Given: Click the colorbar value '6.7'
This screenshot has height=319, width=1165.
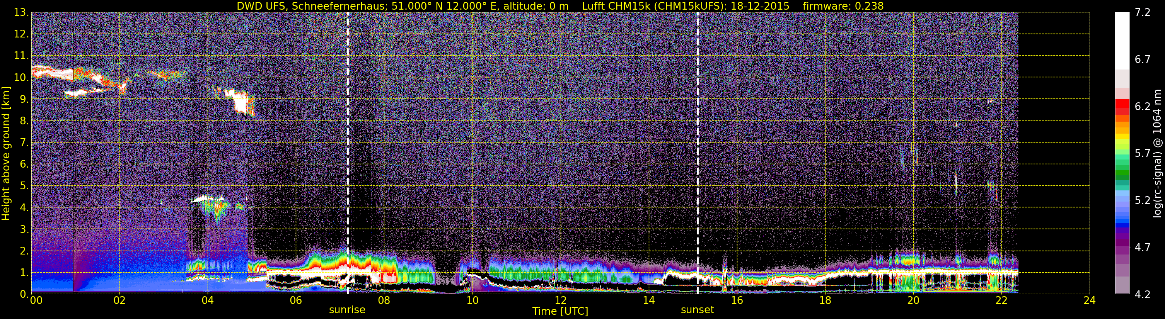Looking at the screenshot, I should pos(1143,59).
